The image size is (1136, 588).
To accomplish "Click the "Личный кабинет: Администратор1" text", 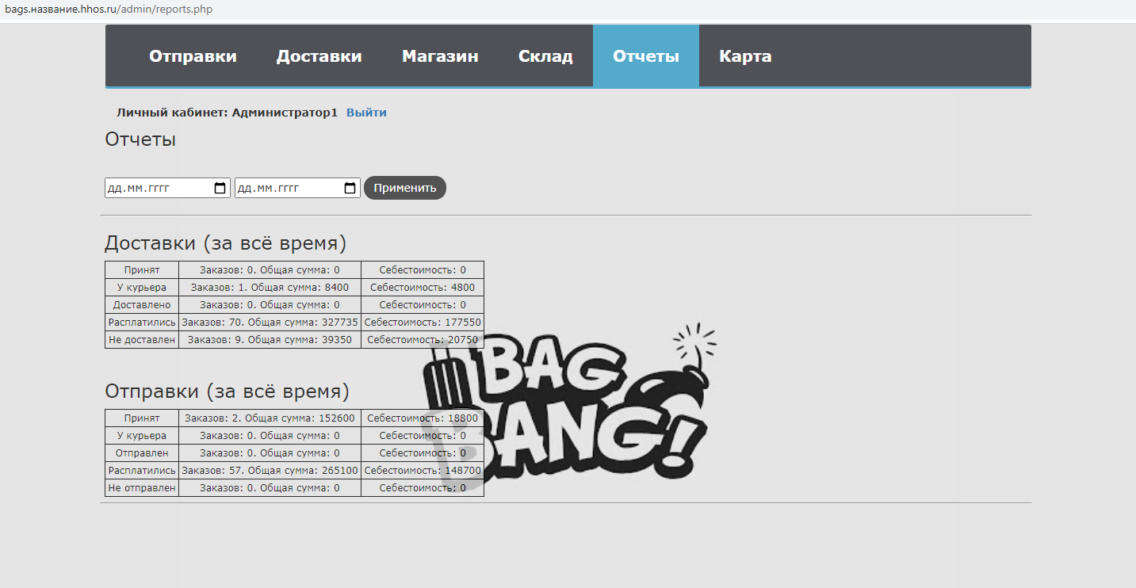I will (x=227, y=113).
